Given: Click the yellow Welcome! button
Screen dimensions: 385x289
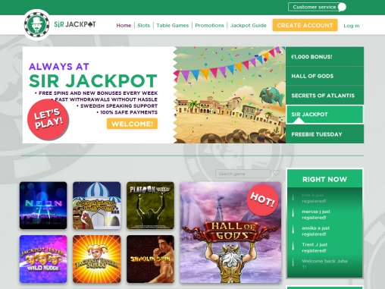Looking at the screenshot, I should pos(132,124).
